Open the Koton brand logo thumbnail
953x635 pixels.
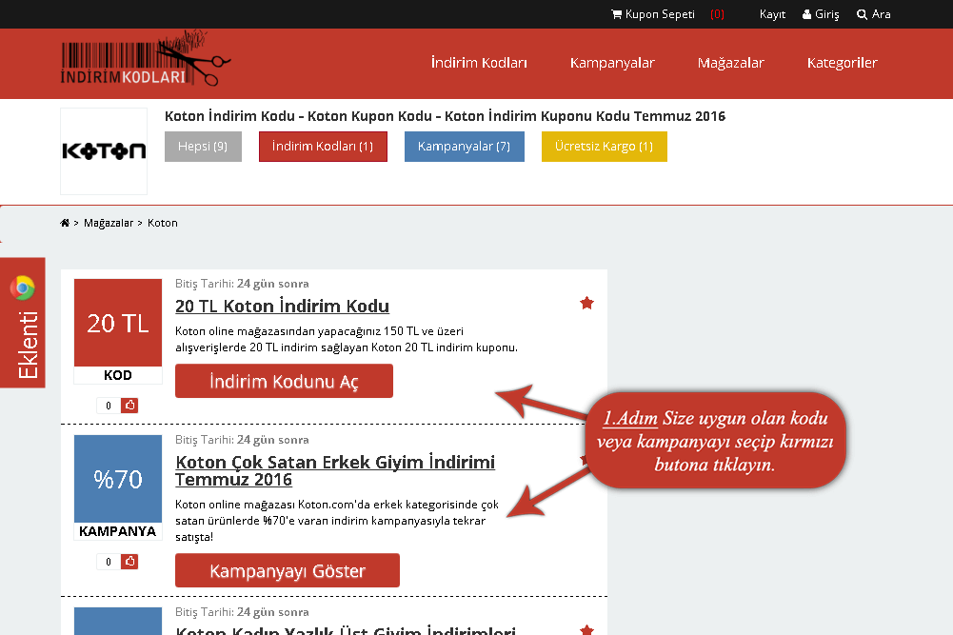click(x=104, y=151)
